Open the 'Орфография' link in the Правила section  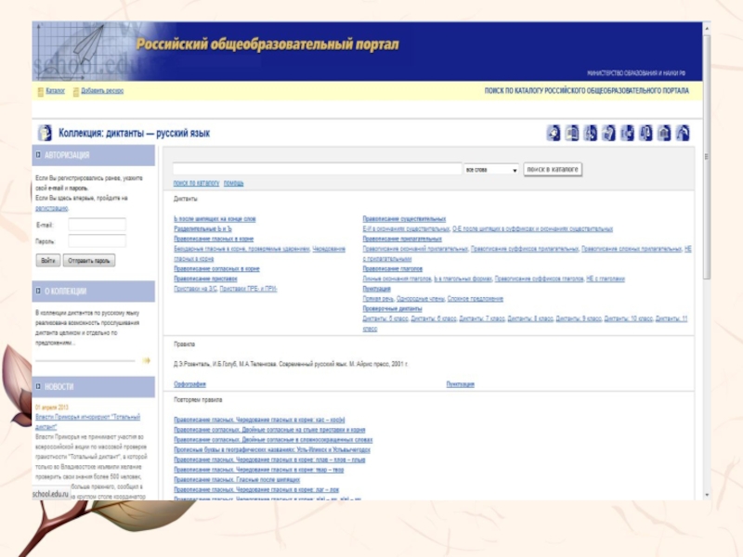coord(190,384)
